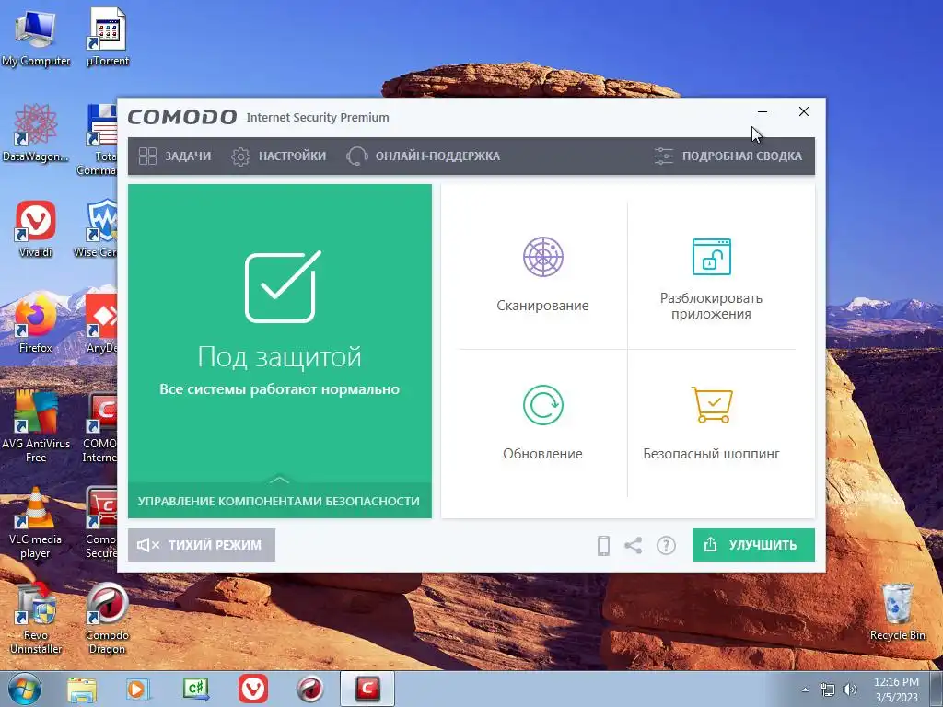
Task: Open Windows Explorer from taskbar
Action: [82, 689]
